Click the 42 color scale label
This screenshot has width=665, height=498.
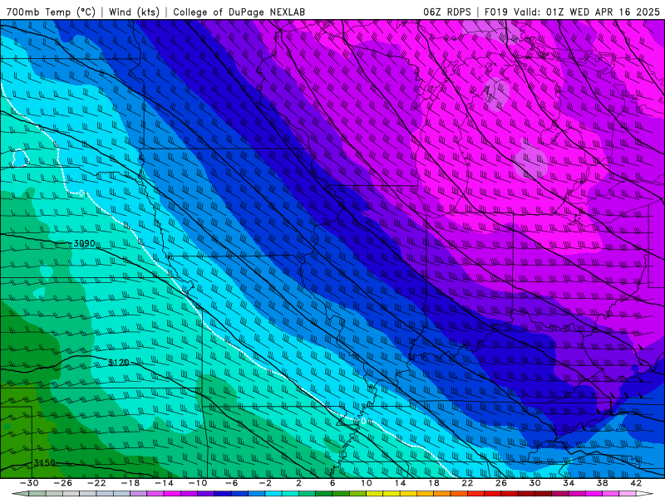click(636, 483)
